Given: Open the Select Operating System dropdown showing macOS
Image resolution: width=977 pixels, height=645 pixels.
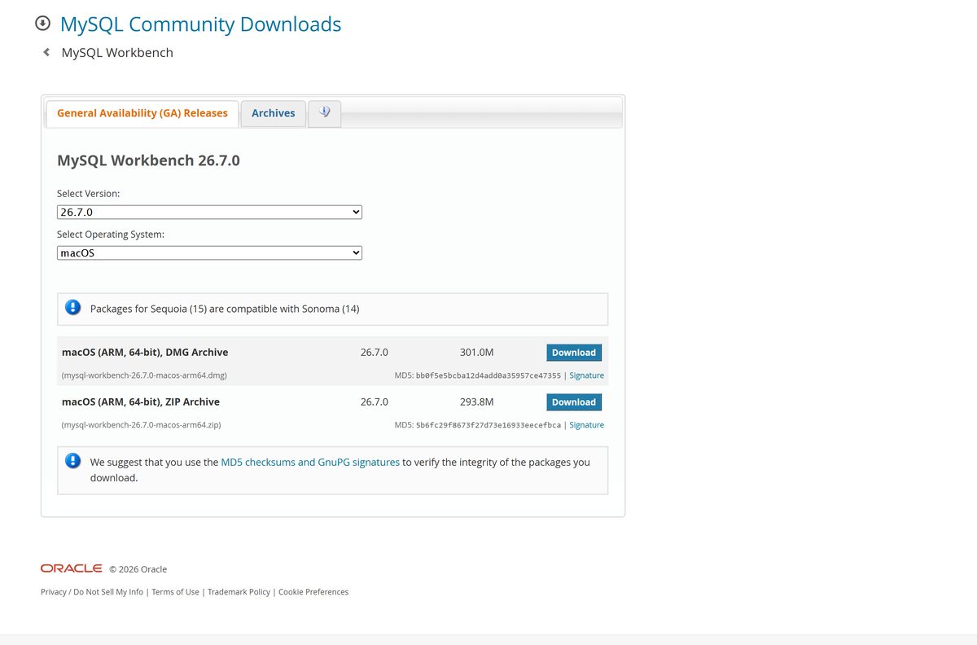Looking at the screenshot, I should coord(209,253).
